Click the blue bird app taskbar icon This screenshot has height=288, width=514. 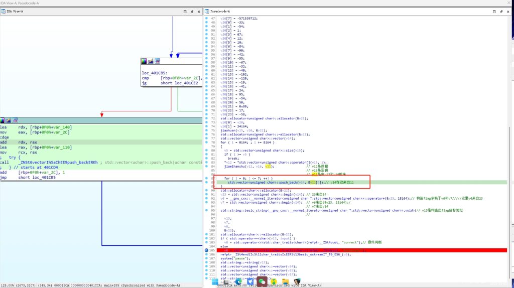[250, 282]
